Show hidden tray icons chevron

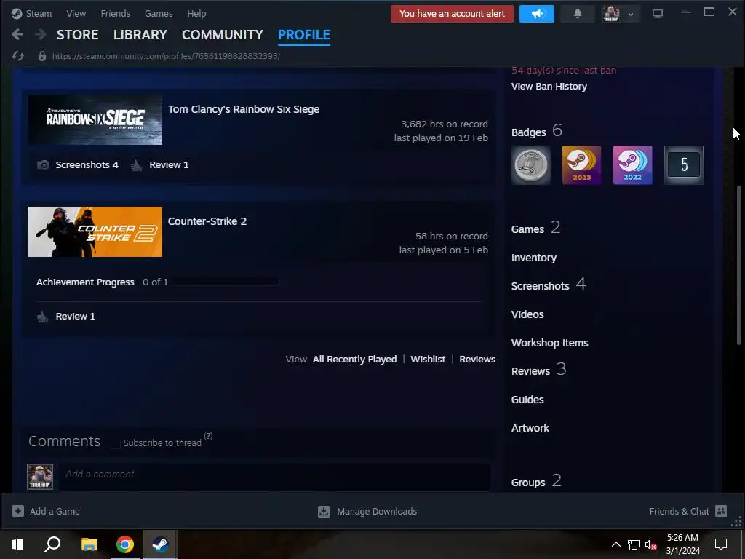coord(615,544)
